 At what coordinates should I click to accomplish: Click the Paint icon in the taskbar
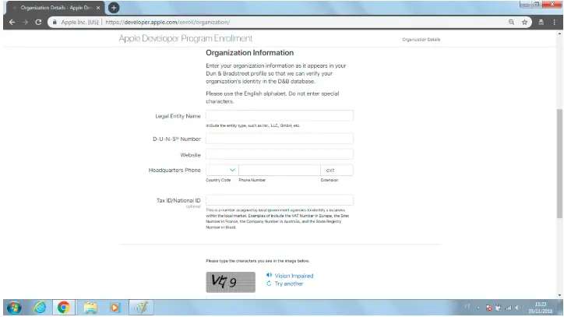(141, 308)
